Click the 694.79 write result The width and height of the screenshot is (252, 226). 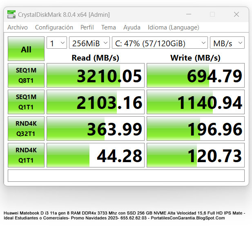tap(196, 75)
